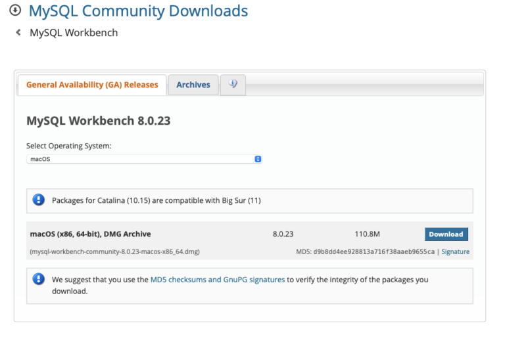Go back via MySQL Workbench breadcrumb text
Screen dimensions: 505x340
point(74,33)
